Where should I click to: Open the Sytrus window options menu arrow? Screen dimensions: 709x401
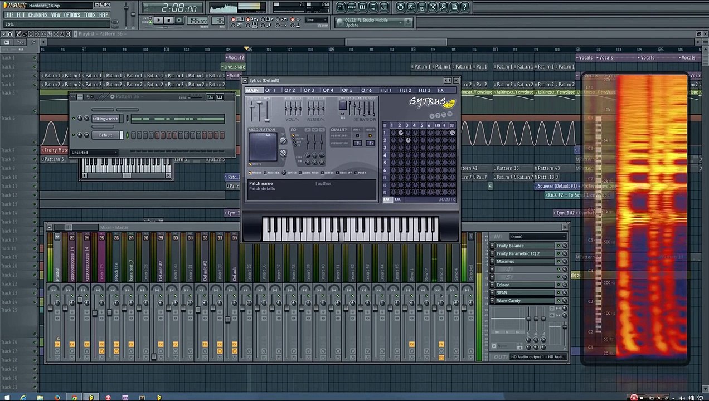click(246, 80)
